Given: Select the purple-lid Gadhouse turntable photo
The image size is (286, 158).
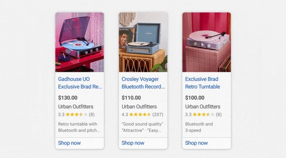Looking at the screenshot, I should (x=79, y=42).
